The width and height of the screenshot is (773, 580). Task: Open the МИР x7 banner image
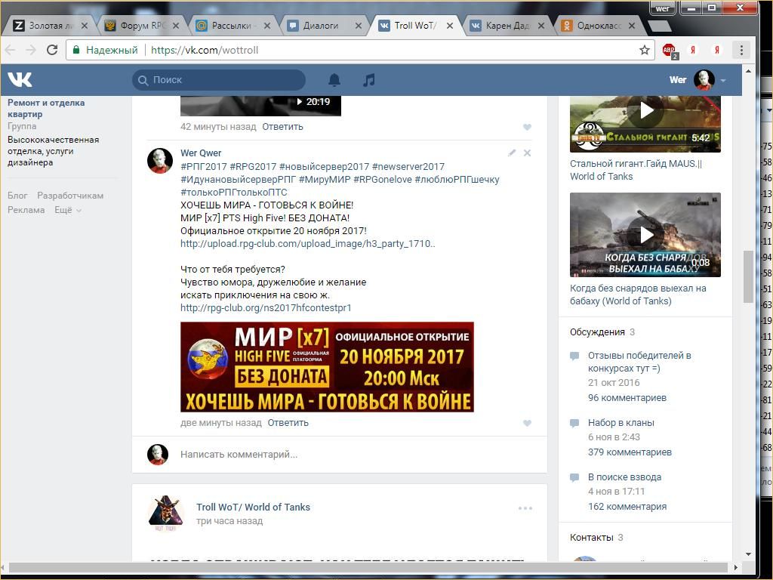point(327,367)
